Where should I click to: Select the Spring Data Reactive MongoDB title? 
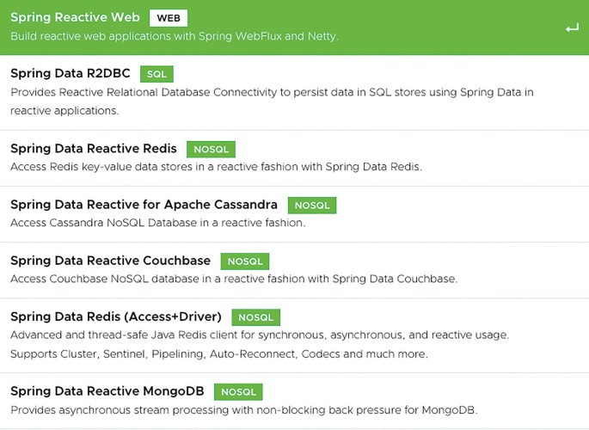(x=107, y=391)
